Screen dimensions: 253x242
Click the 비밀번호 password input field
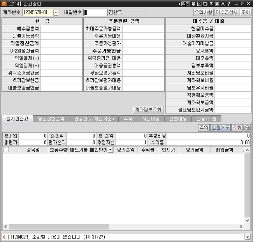point(95,12)
